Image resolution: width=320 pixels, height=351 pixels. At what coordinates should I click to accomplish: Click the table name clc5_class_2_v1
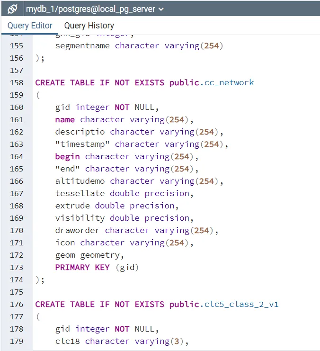tap(241, 304)
